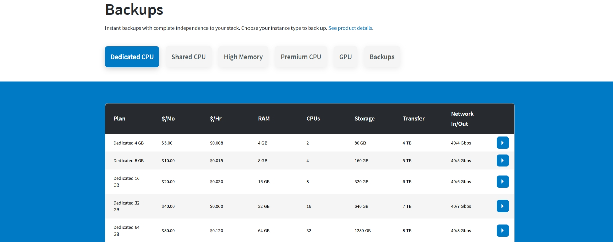
Task: Click the $/Hr column header
Action: tap(216, 119)
